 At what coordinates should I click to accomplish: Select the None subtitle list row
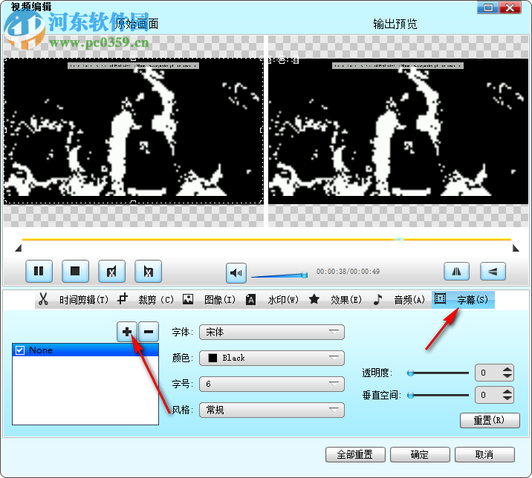coord(85,350)
